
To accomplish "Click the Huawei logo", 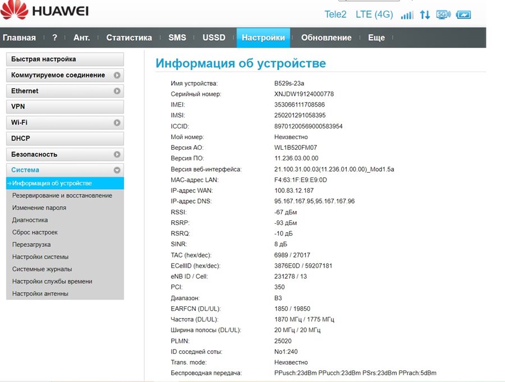I will pos(44,10).
